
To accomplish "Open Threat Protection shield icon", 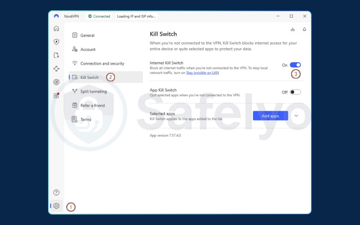I will pyautogui.click(x=56, y=42).
